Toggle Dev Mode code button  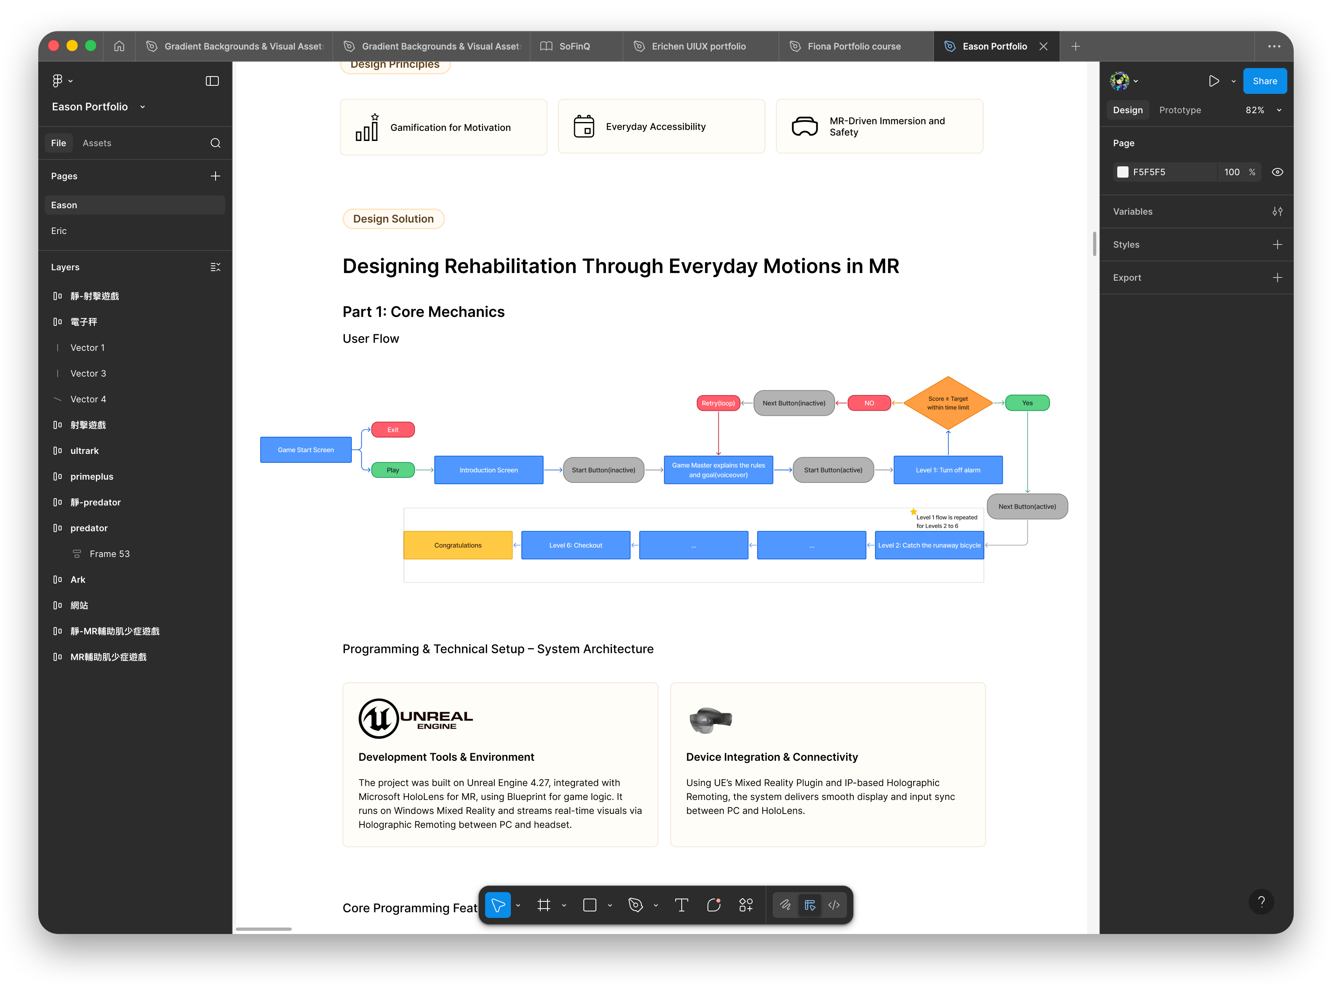[x=834, y=905]
